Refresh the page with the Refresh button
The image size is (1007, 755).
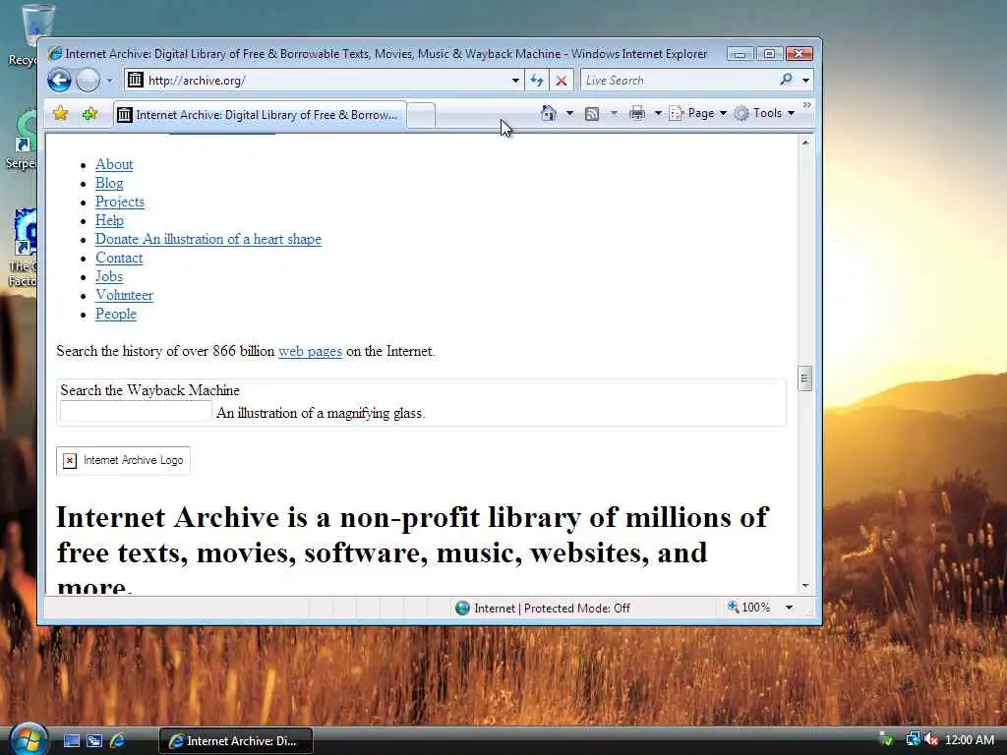tap(537, 81)
